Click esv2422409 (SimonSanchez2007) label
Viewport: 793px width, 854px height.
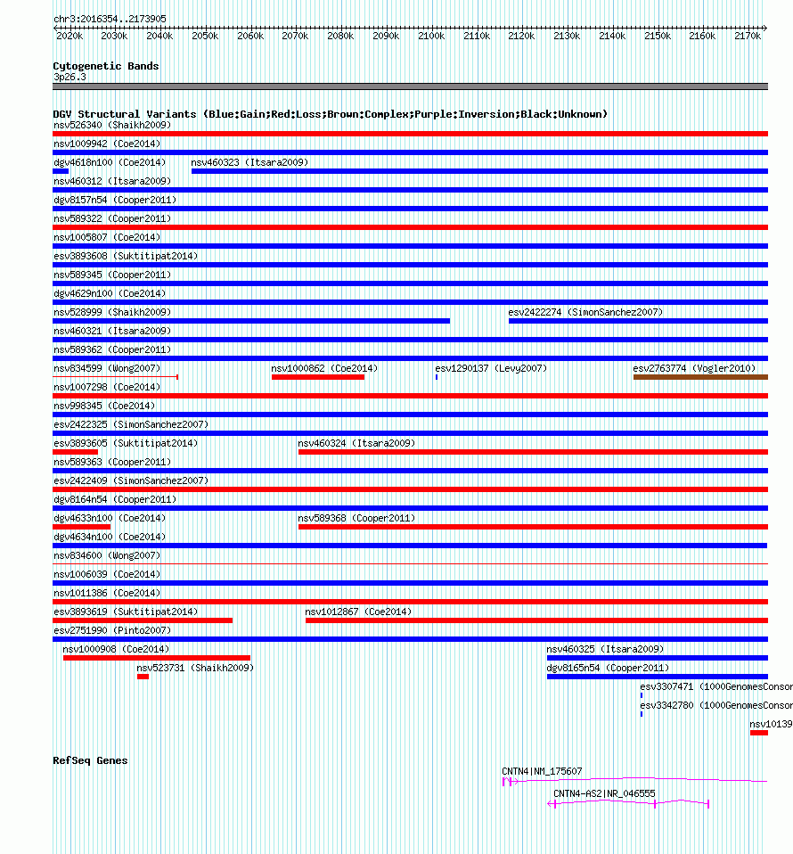(131, 480)
